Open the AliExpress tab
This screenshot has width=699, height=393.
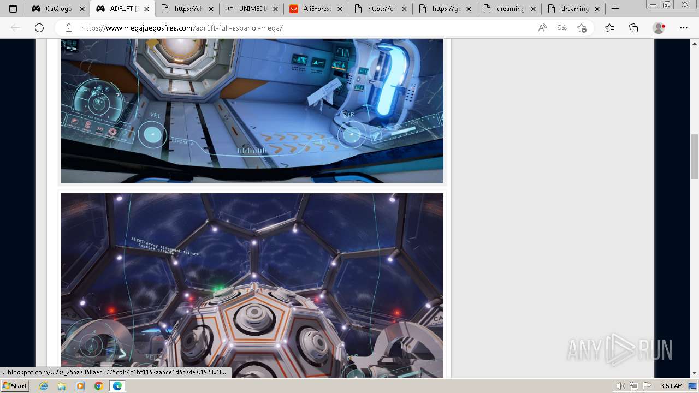click(317, 9)
